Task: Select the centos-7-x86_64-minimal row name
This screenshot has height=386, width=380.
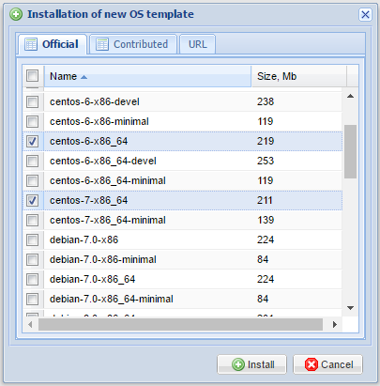Action: 108,220
